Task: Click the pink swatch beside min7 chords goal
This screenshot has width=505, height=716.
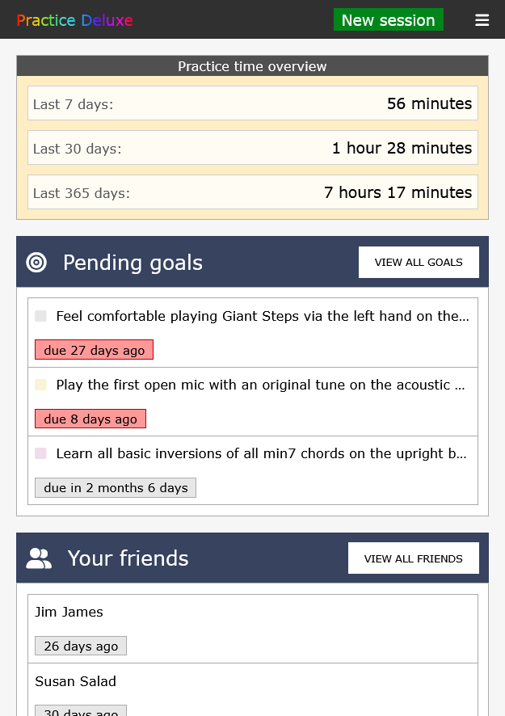Action: pos(40,453)
